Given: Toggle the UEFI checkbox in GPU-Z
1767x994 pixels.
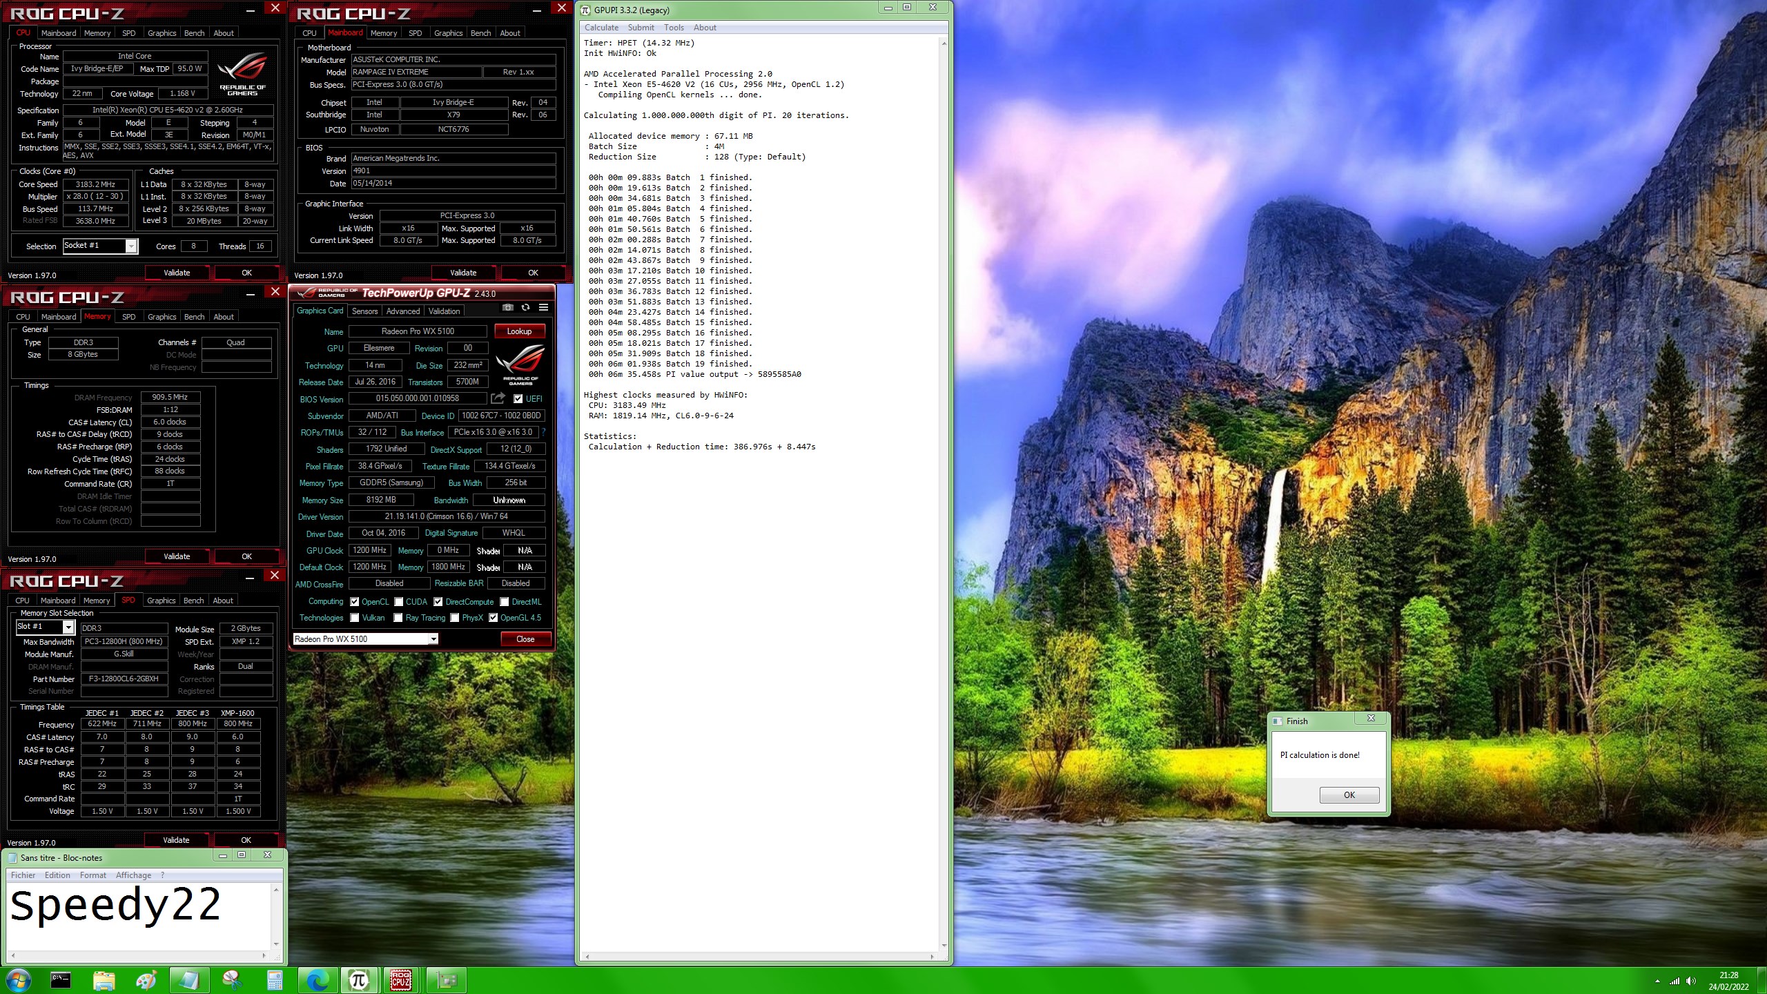Looking at the screenshot, I should (518, 398).
